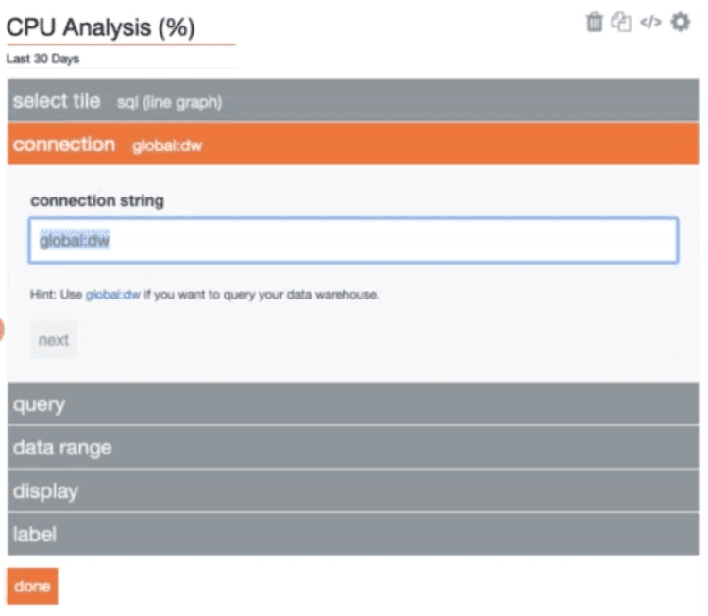Click the connection string field label

tap(96, 200)
